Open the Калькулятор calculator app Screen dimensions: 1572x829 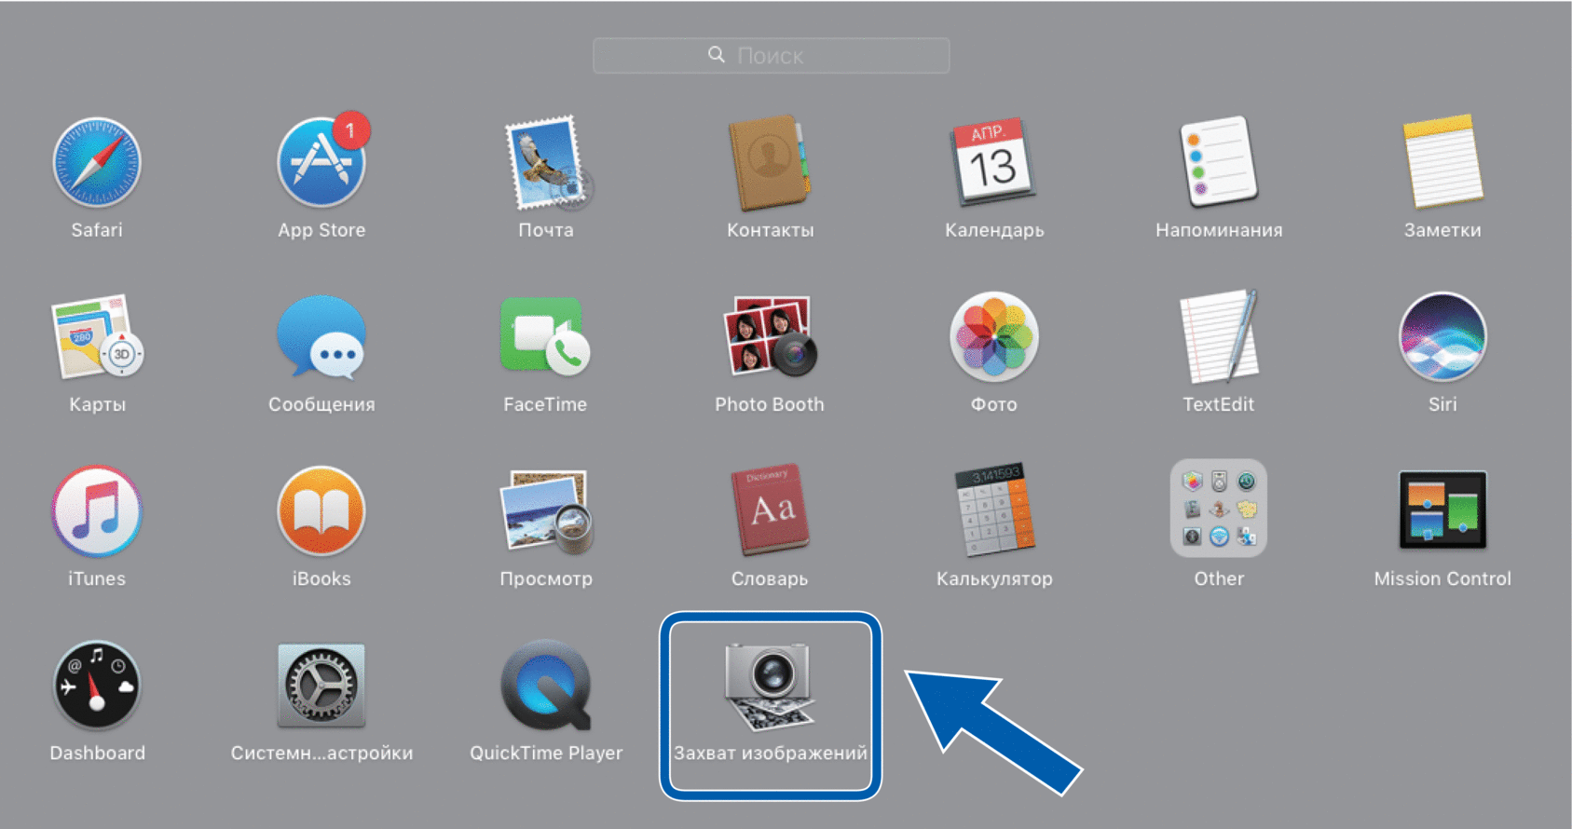[994, 510]
